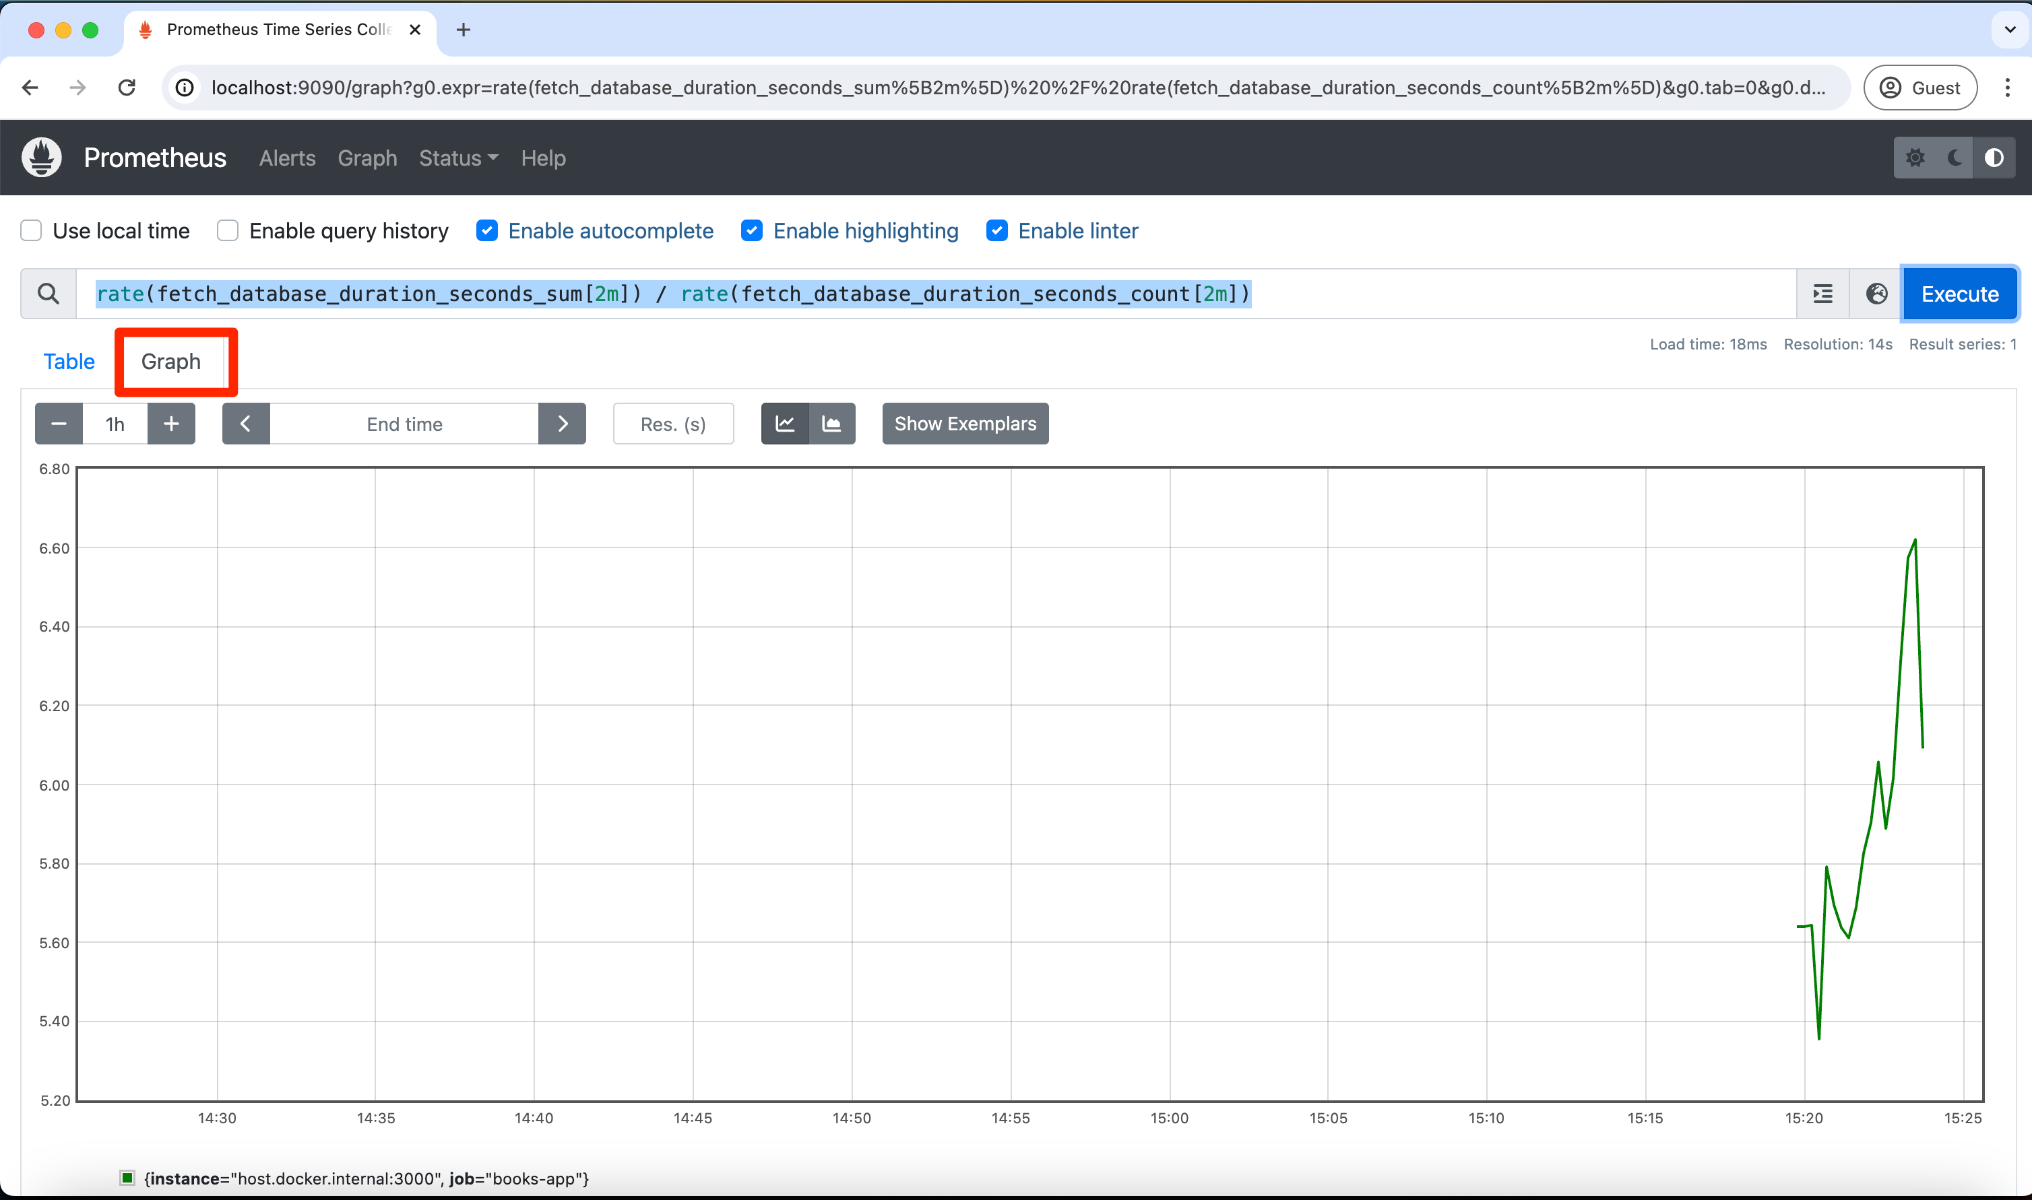Click the green line peak on graph

pyautogui.click(x=1915, y=539)
